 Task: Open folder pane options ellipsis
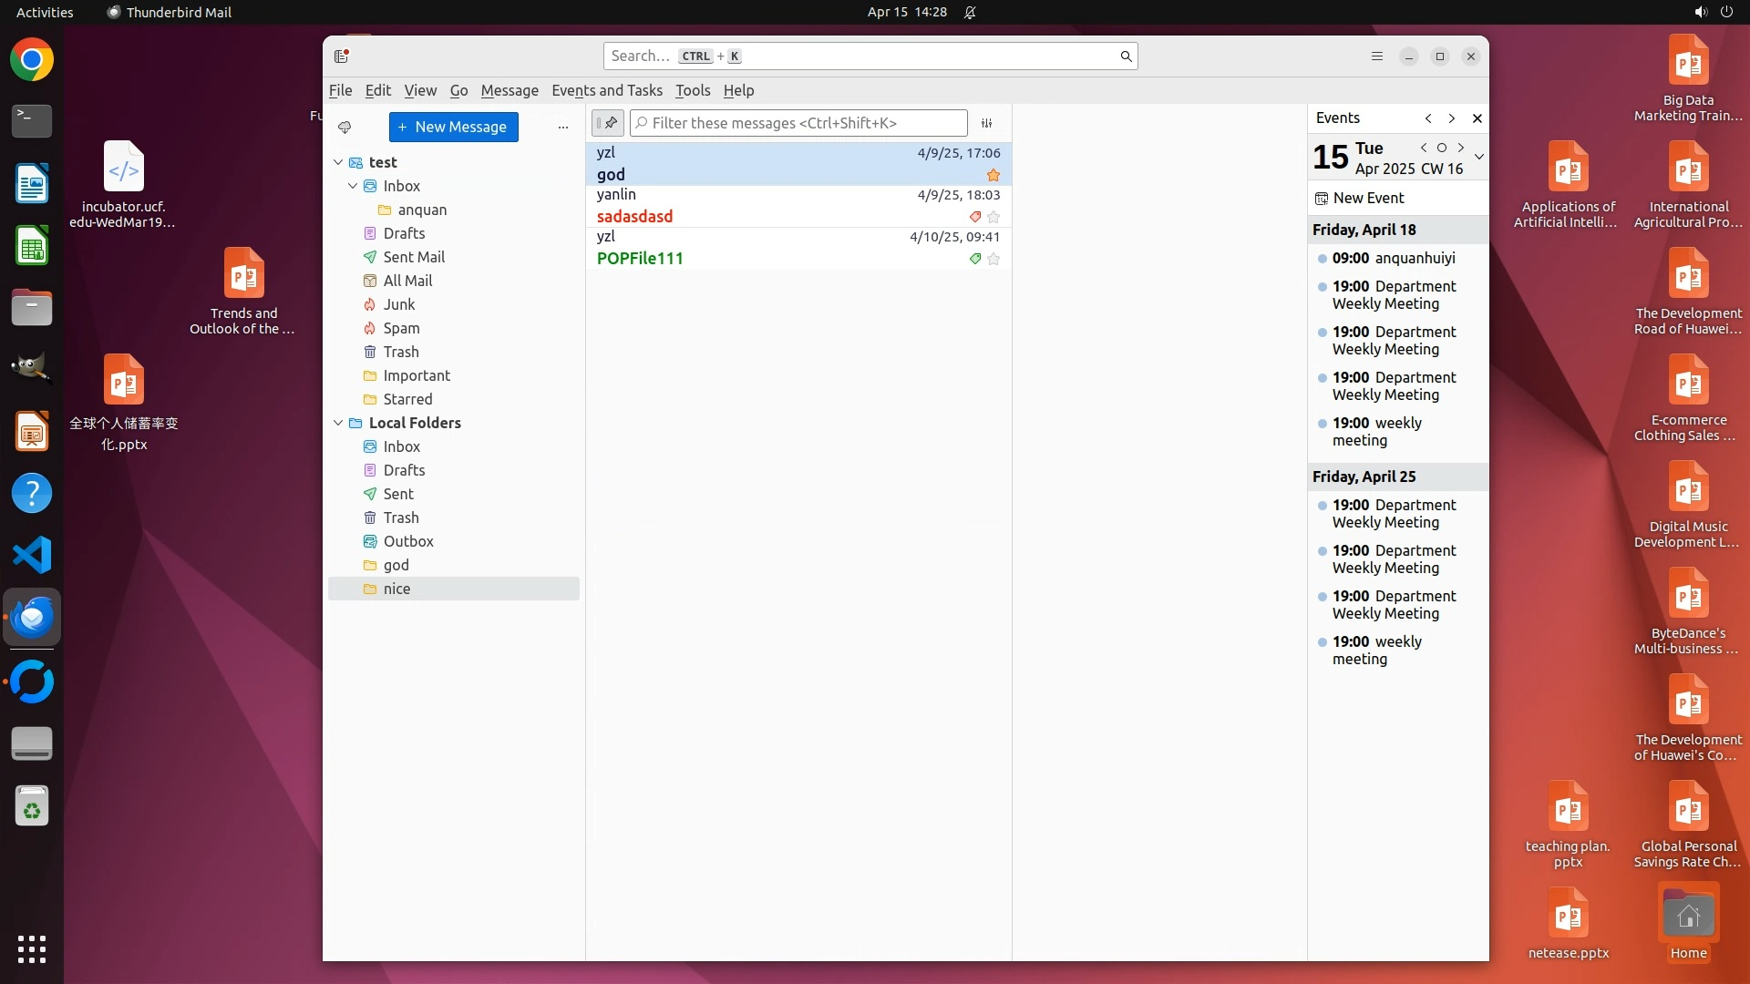tap(562, 128)
